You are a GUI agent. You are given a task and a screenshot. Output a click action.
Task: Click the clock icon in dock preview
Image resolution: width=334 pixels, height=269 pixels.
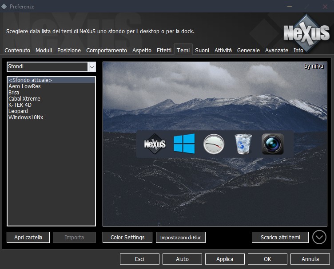tap(214, 144)
